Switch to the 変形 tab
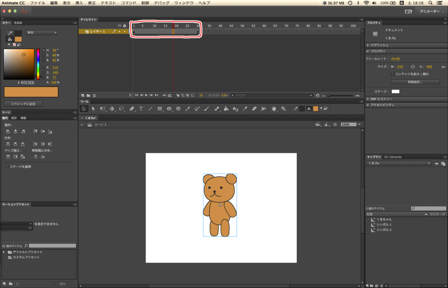Image resolution: width=448 pixels, height=288 pixels. pos(14,118)
